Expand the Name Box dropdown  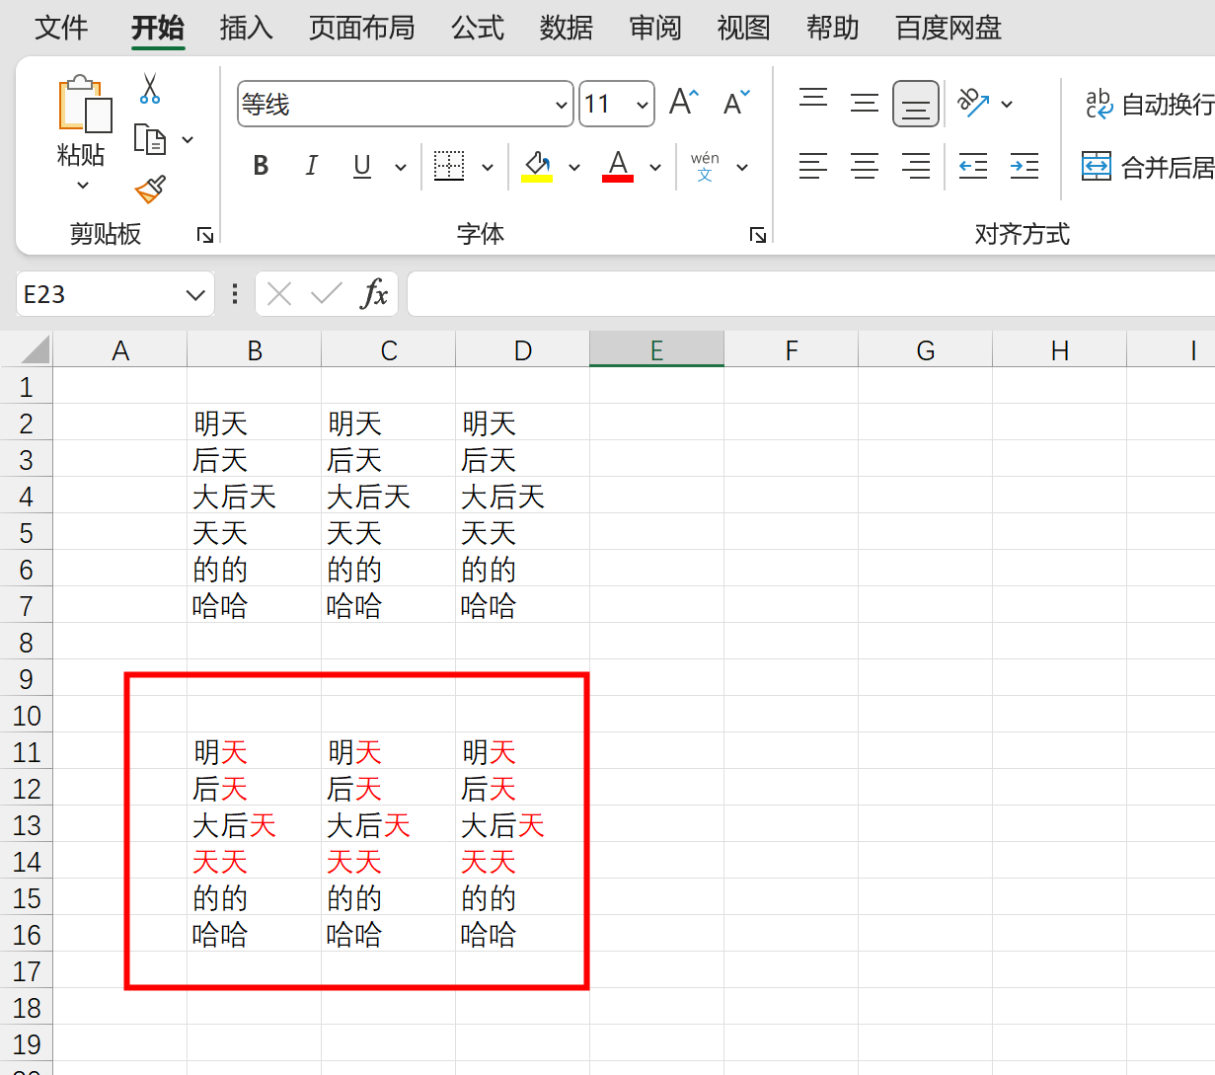(195, 294)
